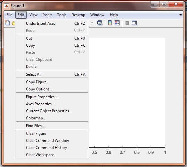Open the Insert menu in the menu bar

click(47, 15)
